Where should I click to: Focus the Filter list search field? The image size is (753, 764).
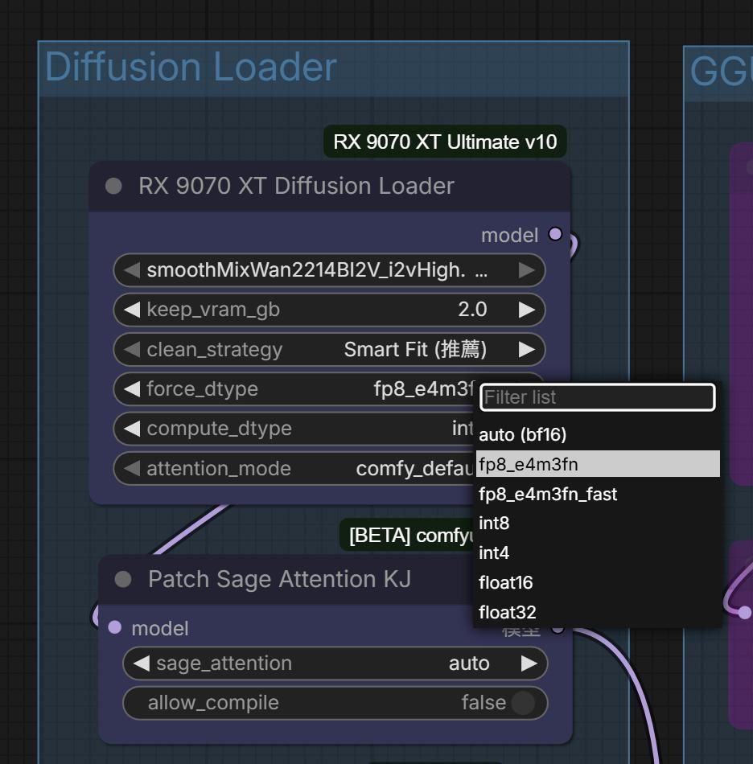pos(598,397)
